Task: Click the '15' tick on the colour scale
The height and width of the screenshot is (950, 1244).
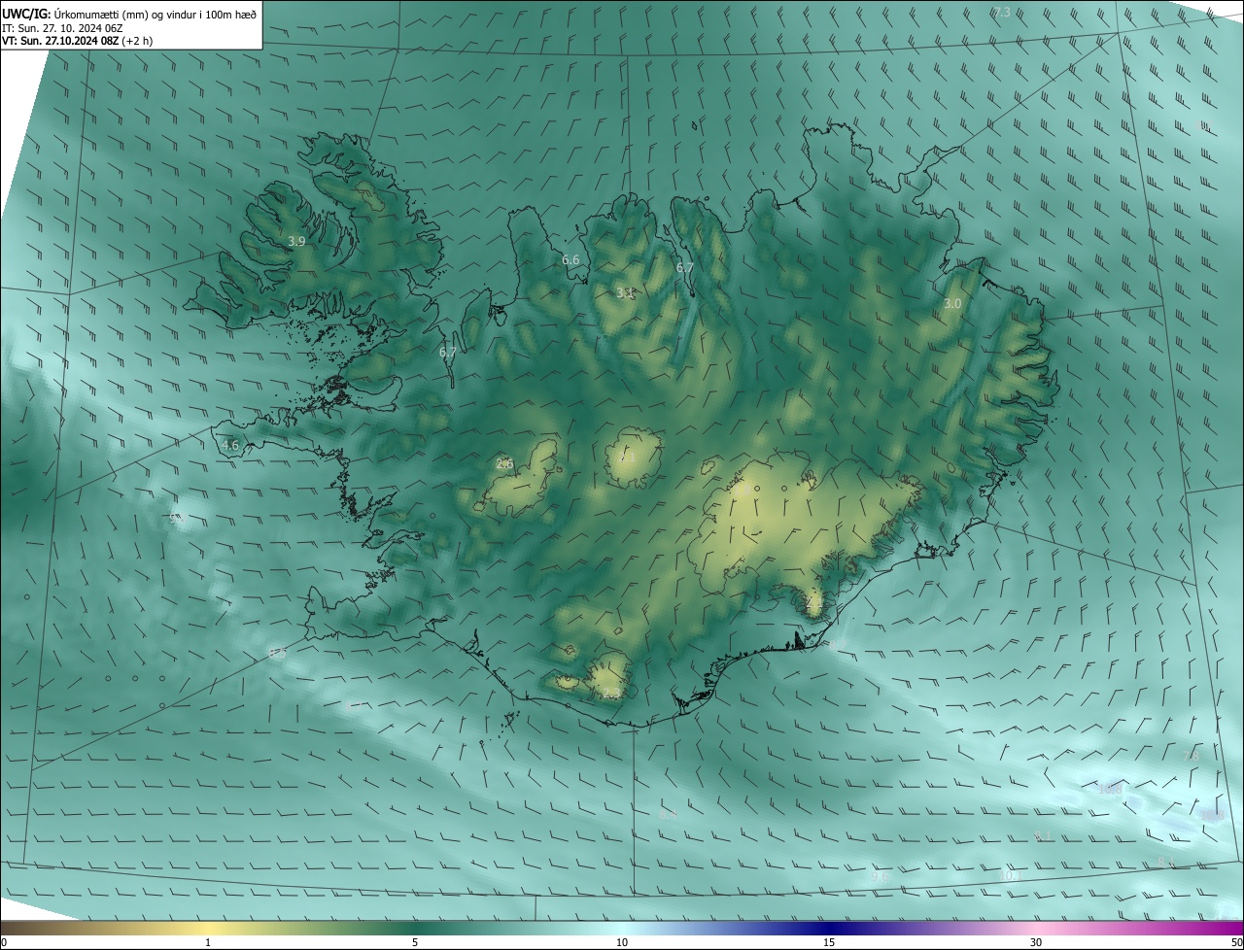Action: click(x=829, y=943)
